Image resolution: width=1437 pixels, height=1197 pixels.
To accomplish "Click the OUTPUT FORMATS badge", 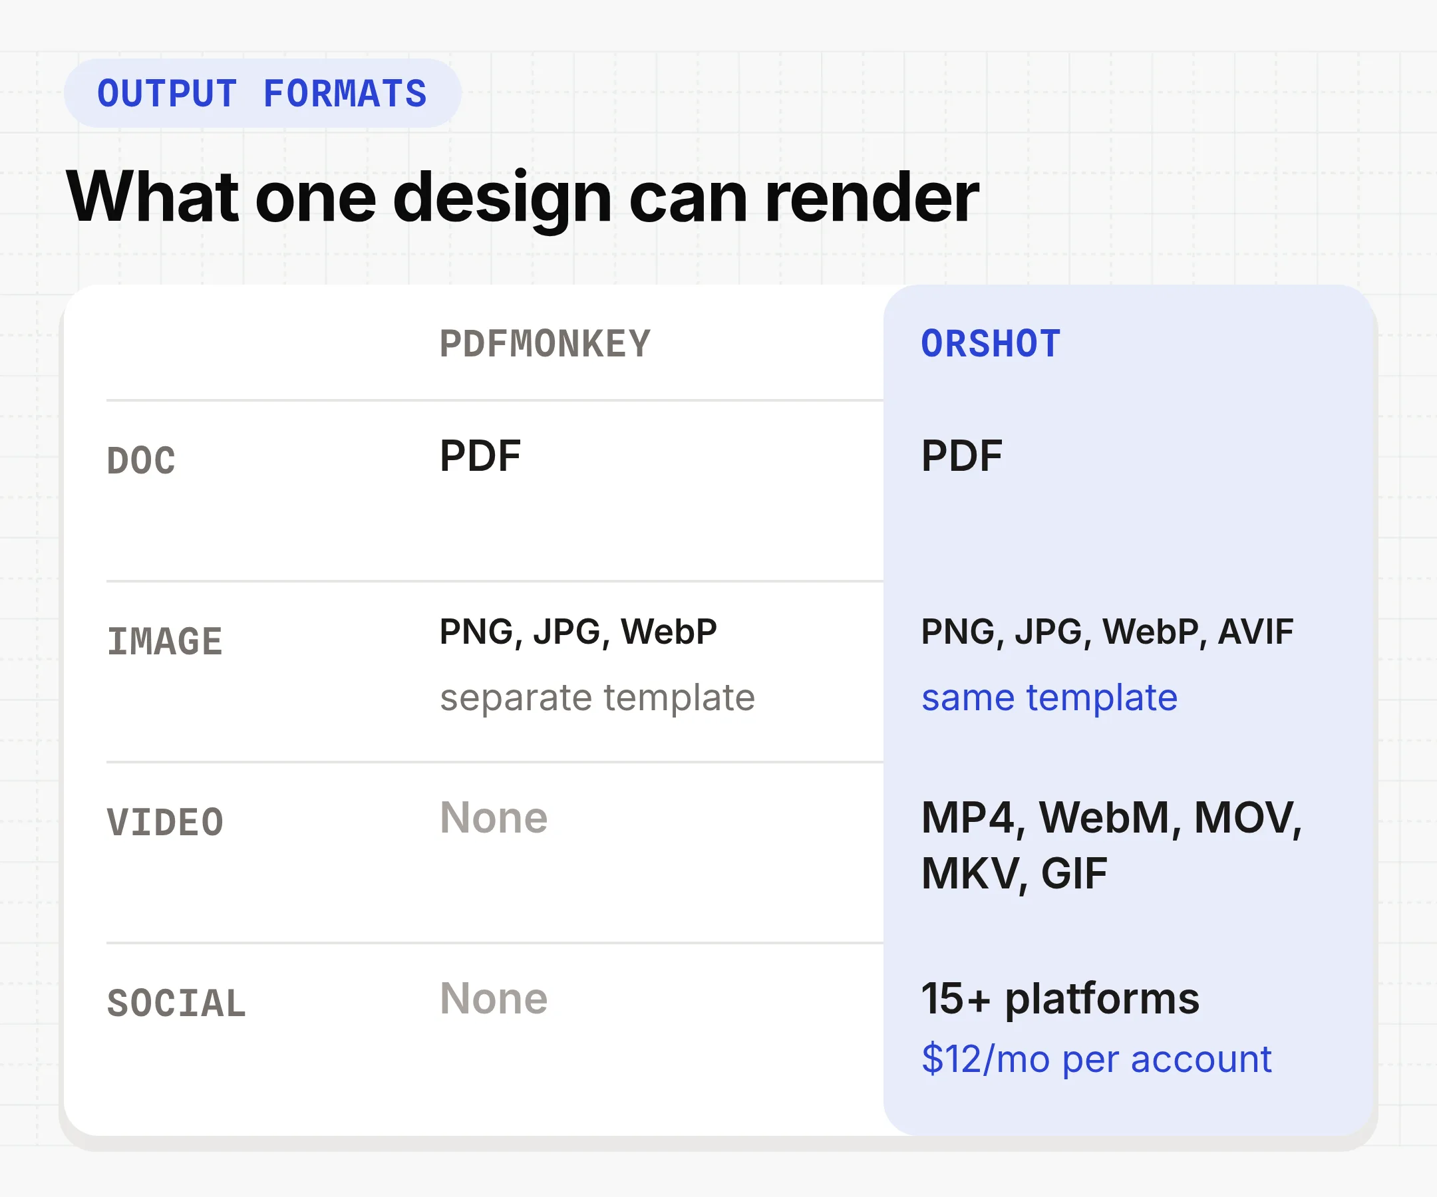I will coord(262,93).
